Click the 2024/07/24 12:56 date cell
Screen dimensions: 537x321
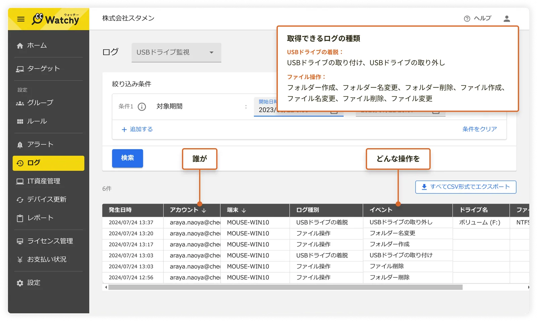(131, 278)
